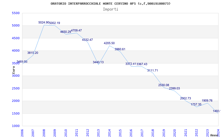Image resolution: width=221 pixels, height=138 pixels.
Task: Select the 4332.47 data label
Action: [87, 40]
